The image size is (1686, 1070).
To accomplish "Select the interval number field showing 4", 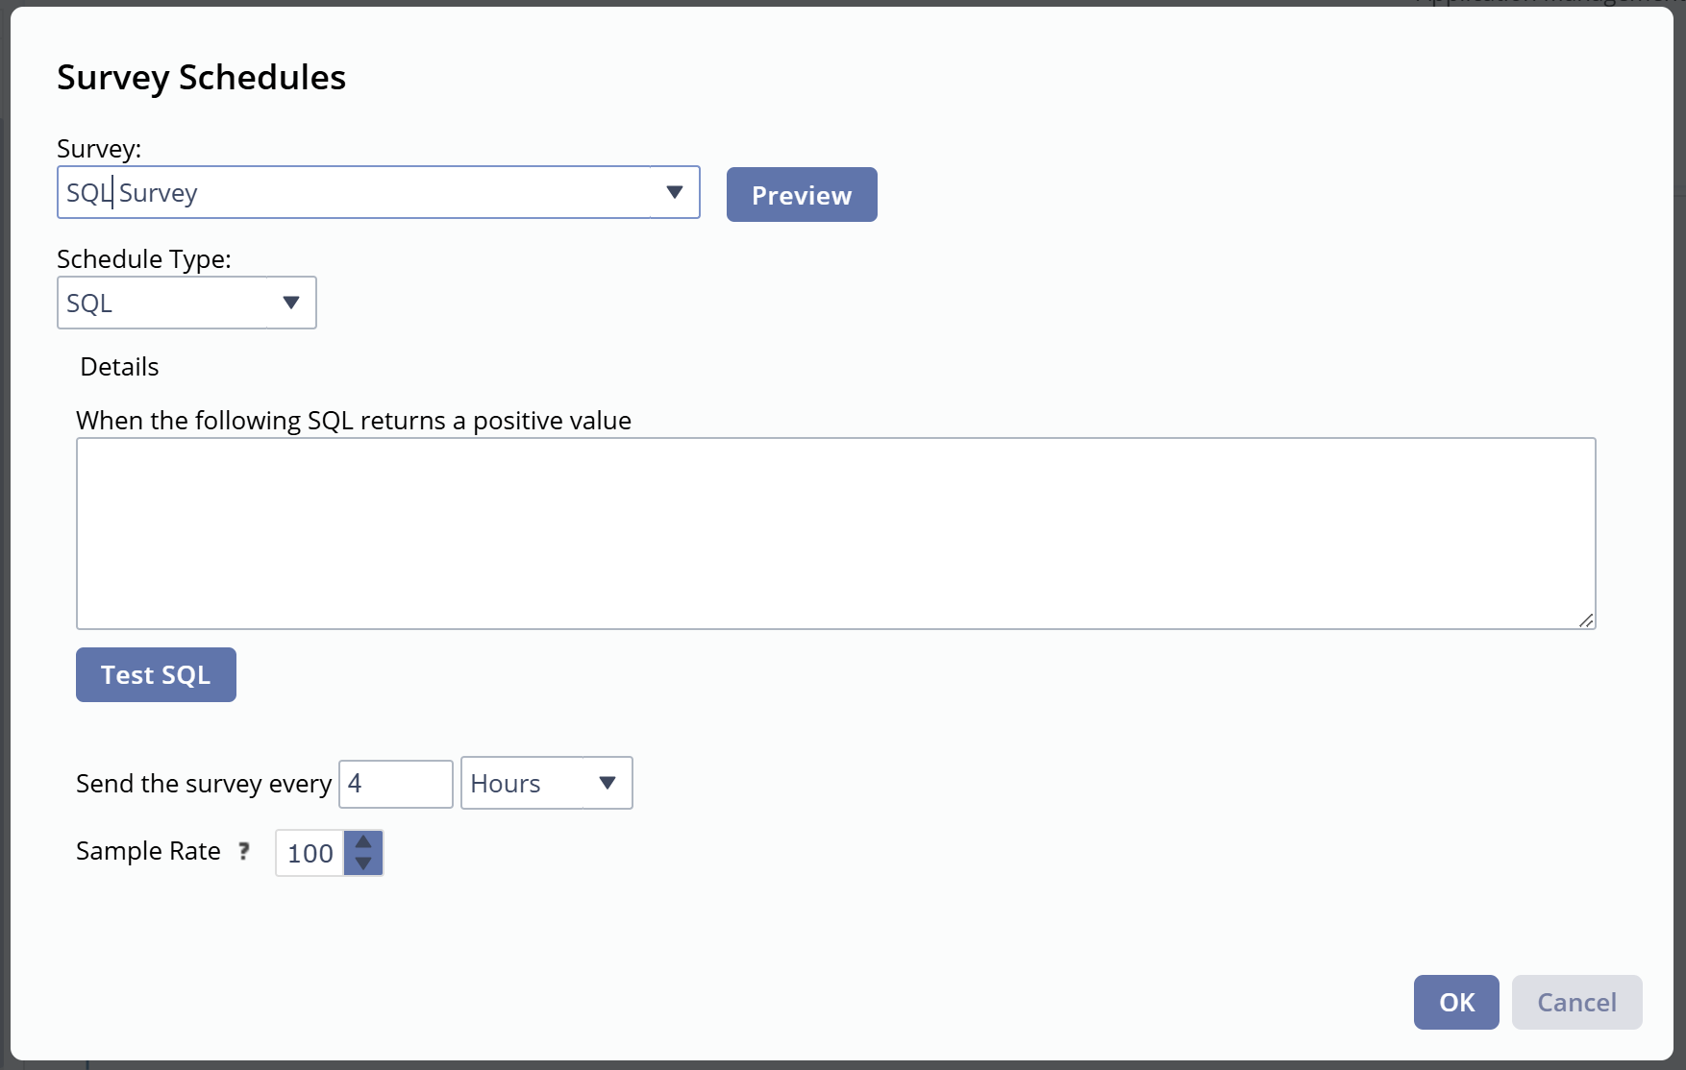I will [x=395, y=784].
